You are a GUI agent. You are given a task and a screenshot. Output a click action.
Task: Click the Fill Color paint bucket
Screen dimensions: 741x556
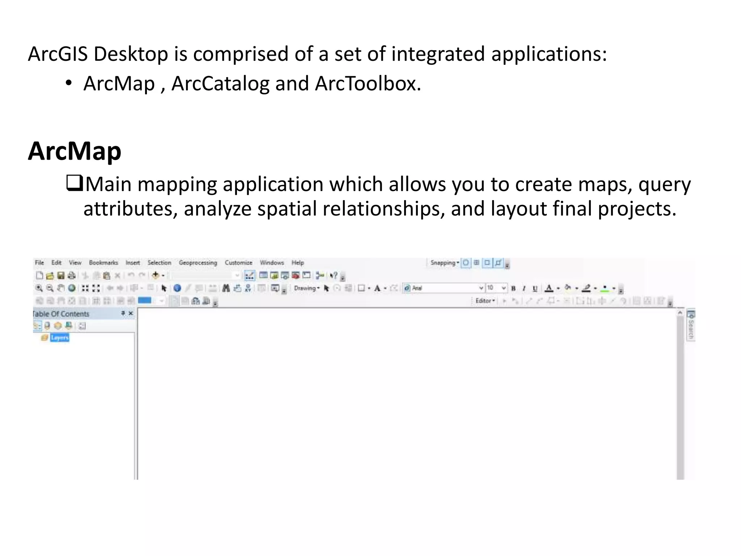click(x=568, y=288)
